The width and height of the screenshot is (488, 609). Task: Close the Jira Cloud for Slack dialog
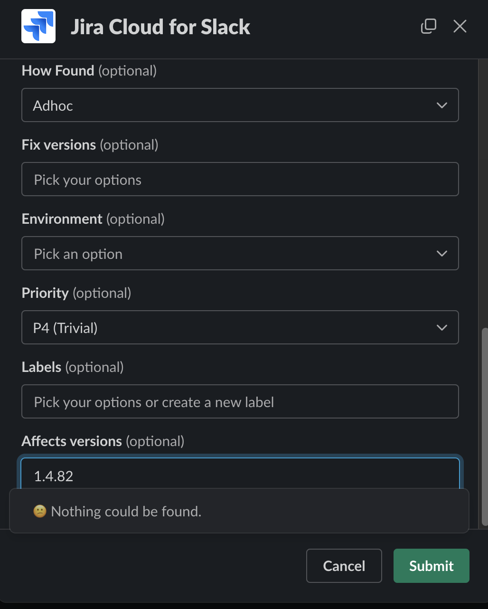pyautogui.click(x=460, y=26)
